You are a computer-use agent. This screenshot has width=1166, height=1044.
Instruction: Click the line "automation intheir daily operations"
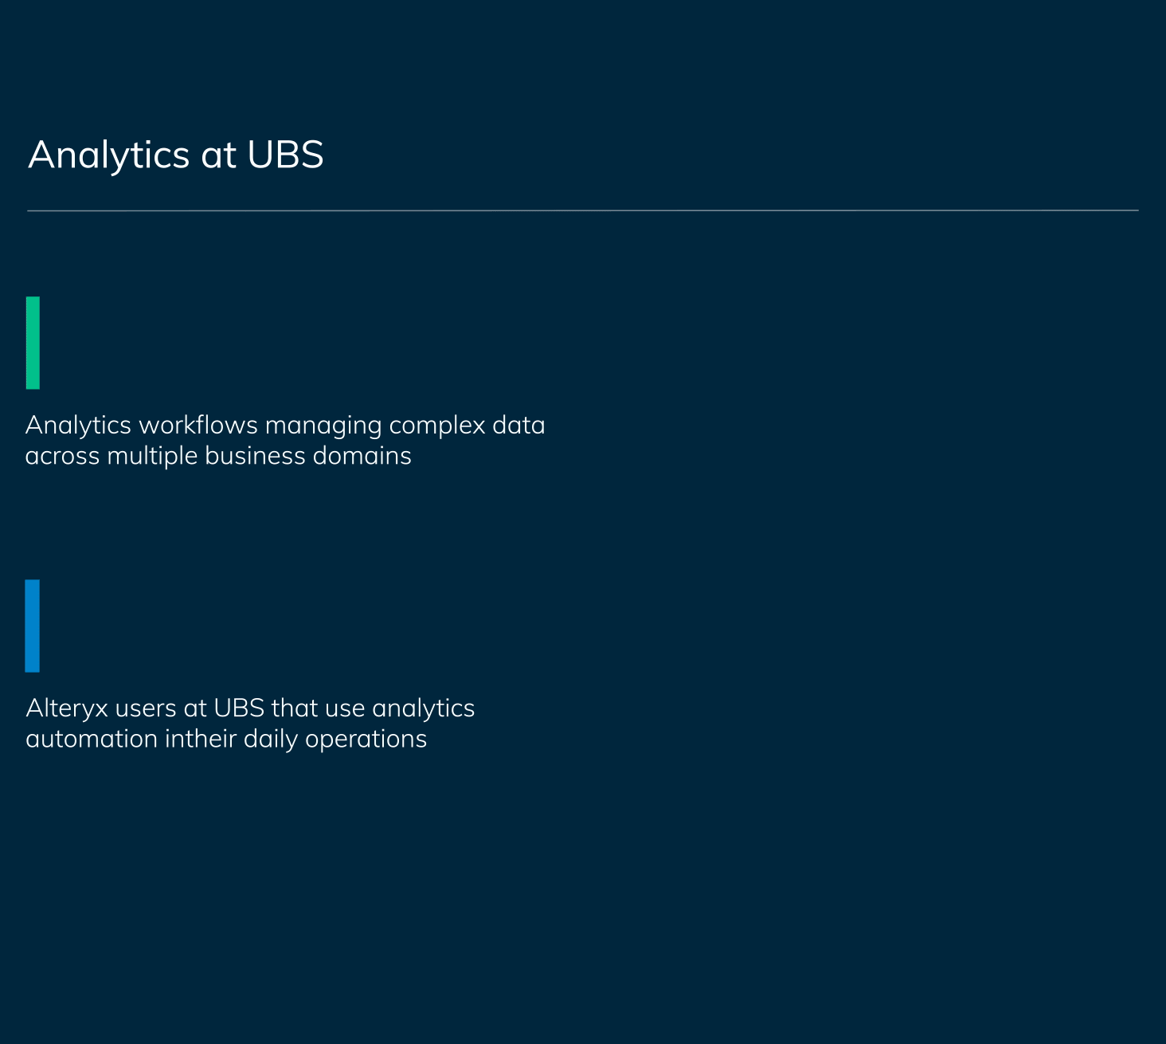[226, 739]
